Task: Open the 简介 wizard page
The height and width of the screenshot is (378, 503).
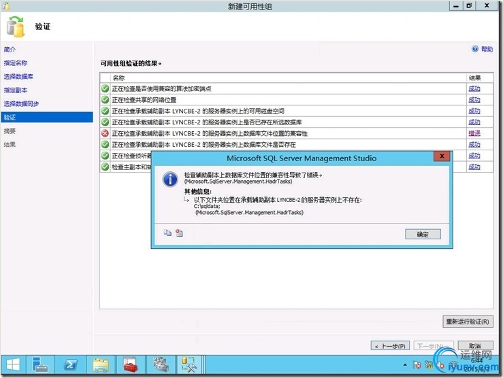Action: 10,50
